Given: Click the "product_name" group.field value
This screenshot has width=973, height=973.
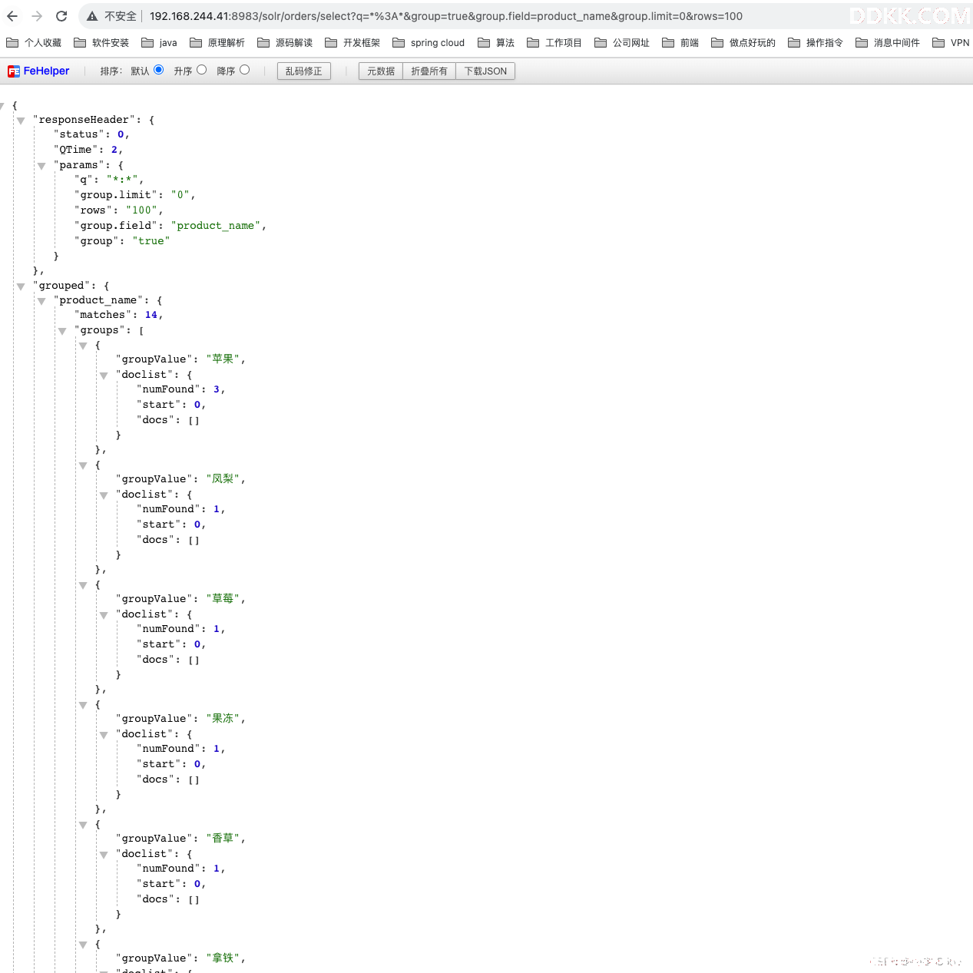Looking at the screenshot, I should tap(216, 226).
